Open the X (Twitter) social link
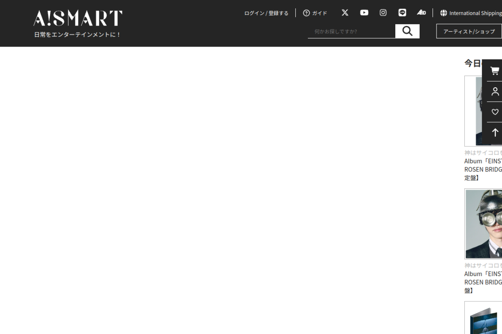This screenshot has width=502, height=334. pyautogui.click(x=345, y=13)
